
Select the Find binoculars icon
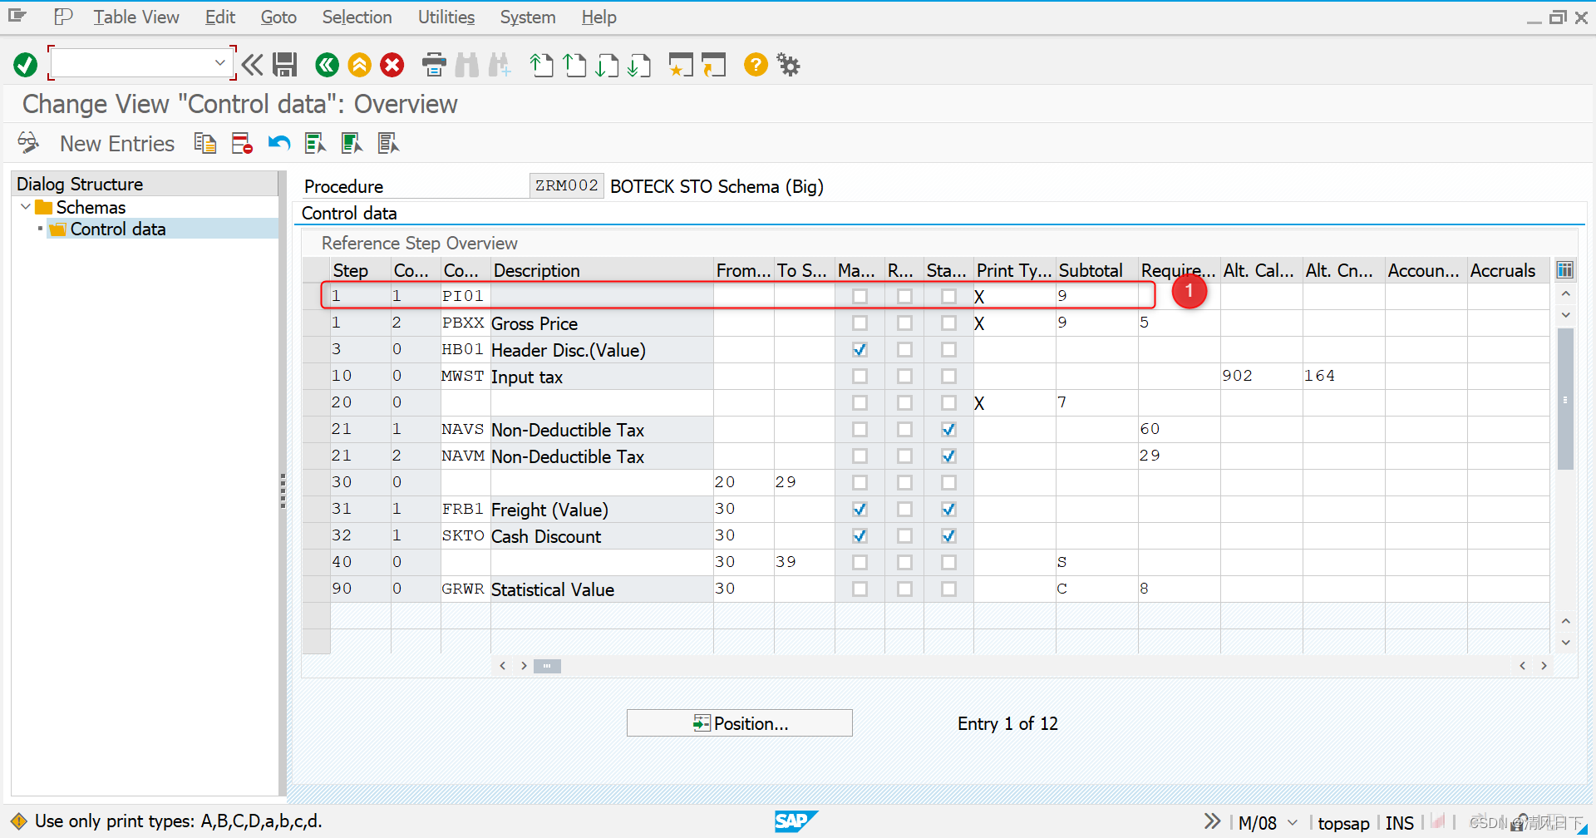(x=467, y=64)
